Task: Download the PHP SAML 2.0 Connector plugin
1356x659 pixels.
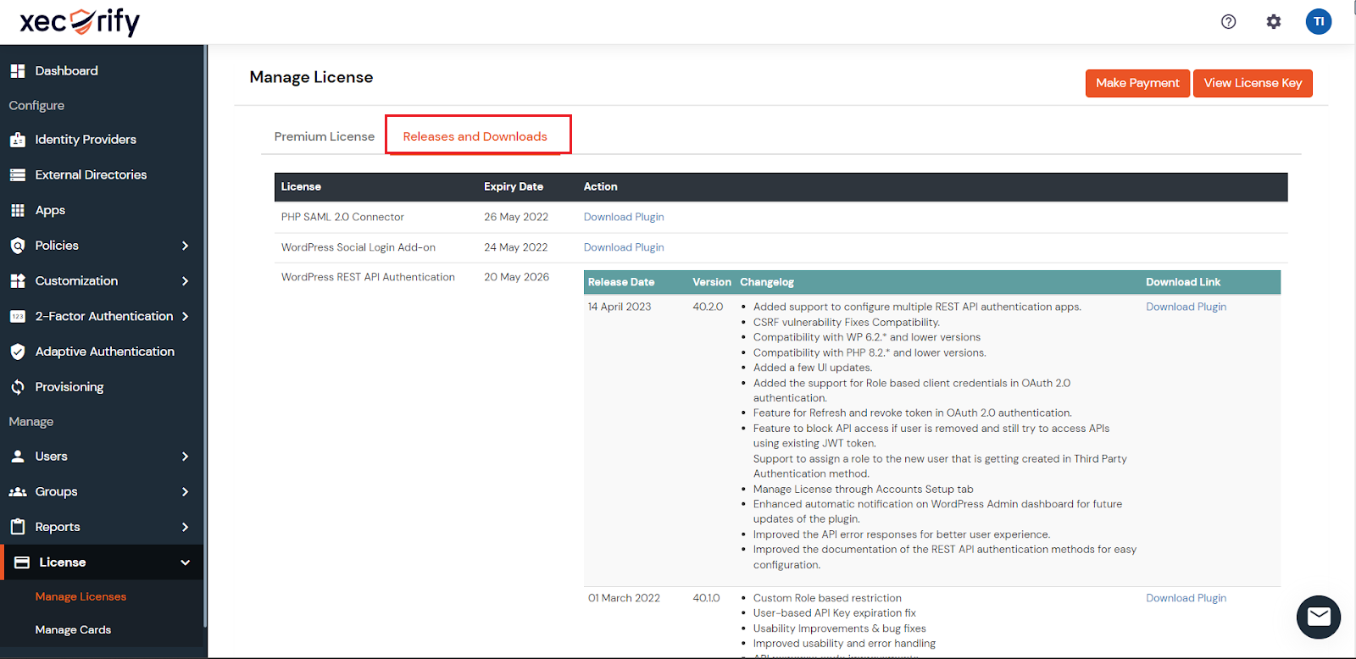Action: point(624,217)
